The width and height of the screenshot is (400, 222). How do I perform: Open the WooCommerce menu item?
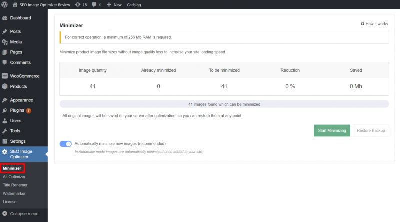point(24,76)
